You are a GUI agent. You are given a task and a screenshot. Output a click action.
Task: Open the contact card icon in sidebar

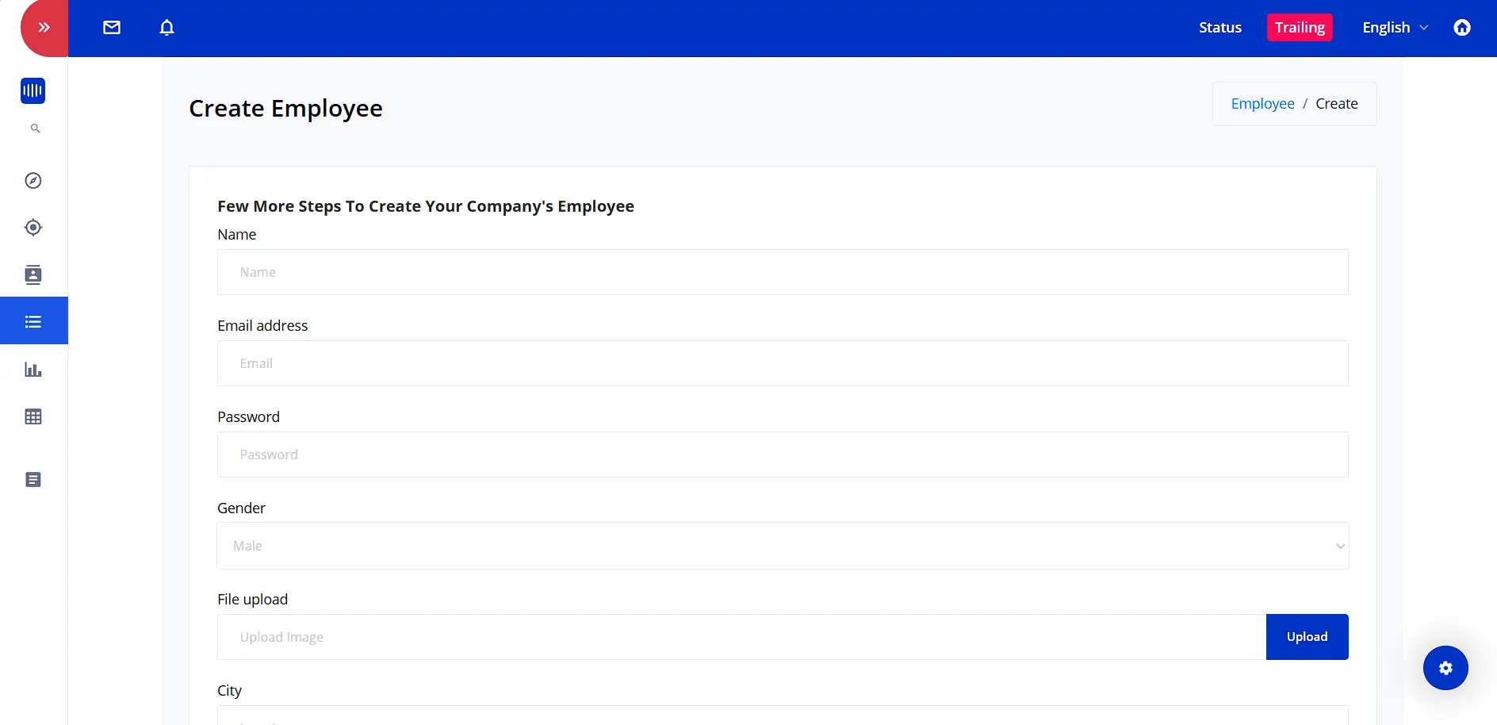33,274
